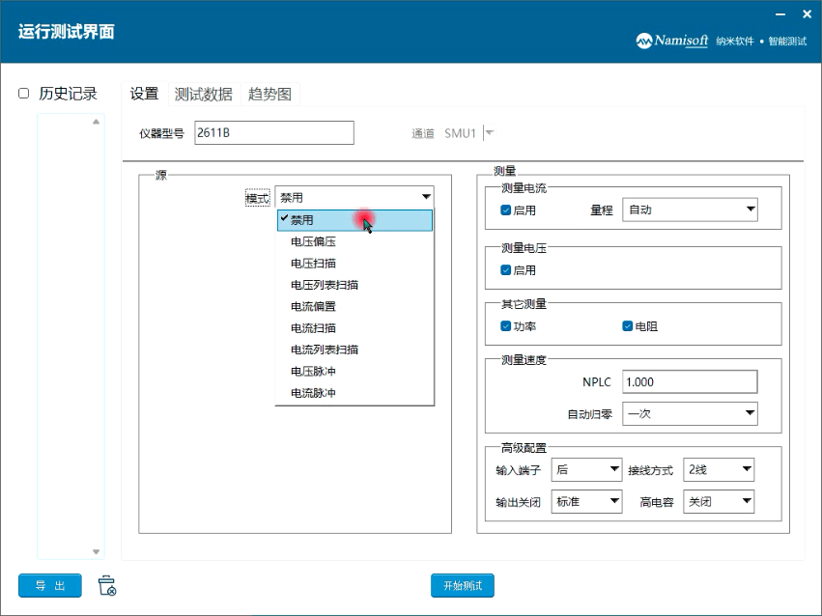The image size is (822, 616).
Task: Toggle the 功率 measurement checkbox
Action: [505, 327]
